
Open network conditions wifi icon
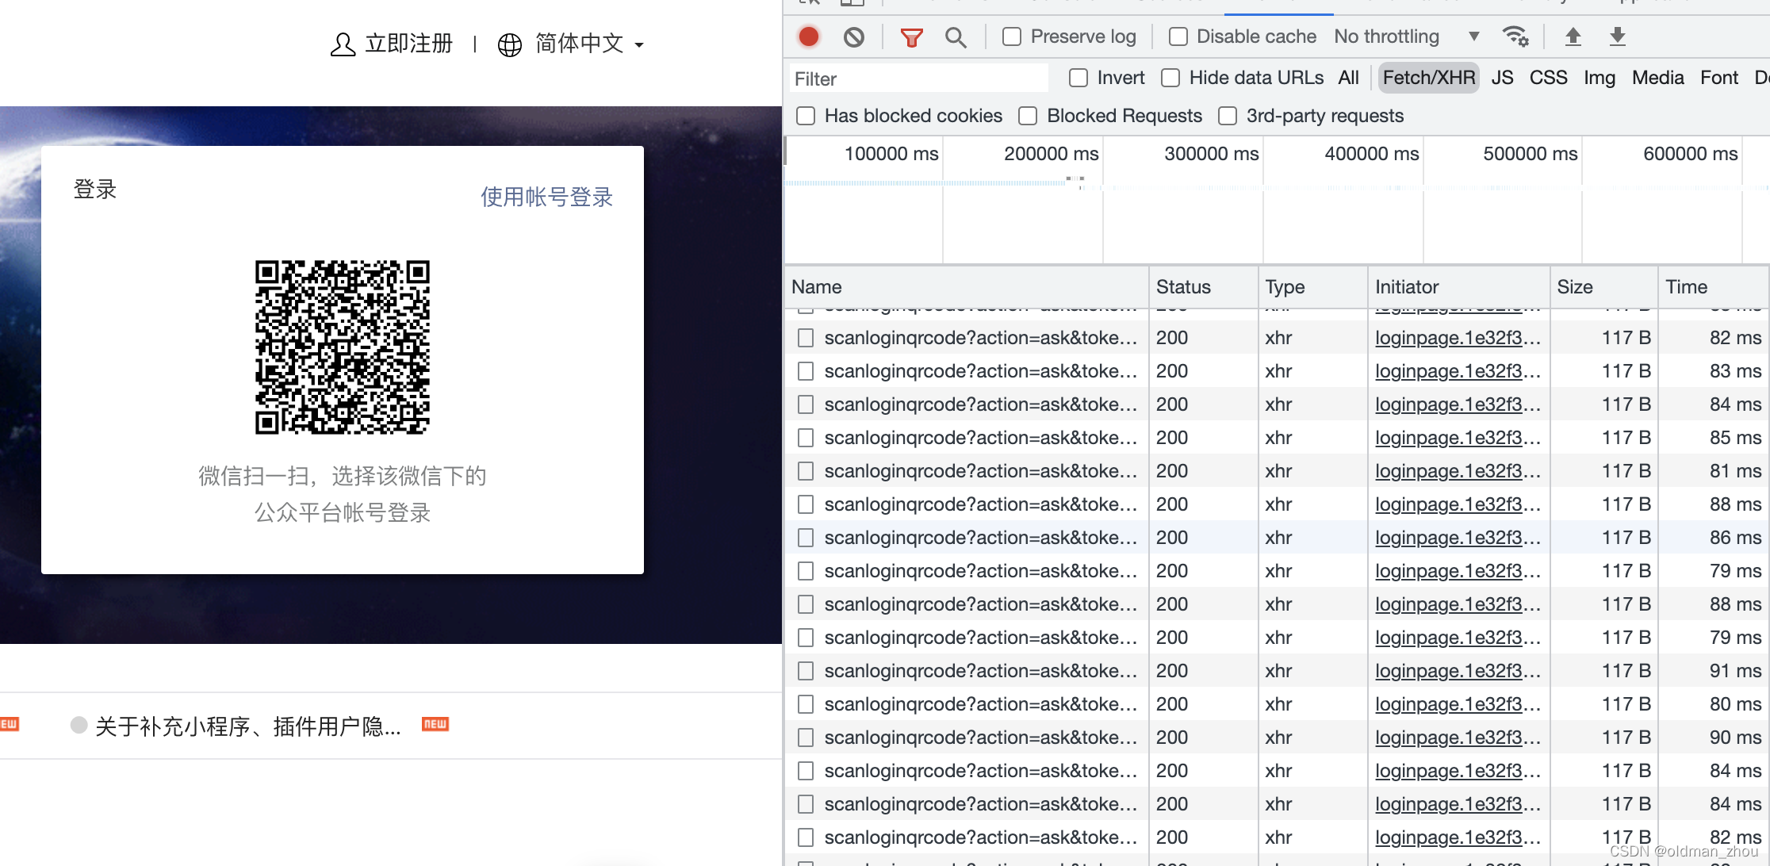pos(1515,36)
